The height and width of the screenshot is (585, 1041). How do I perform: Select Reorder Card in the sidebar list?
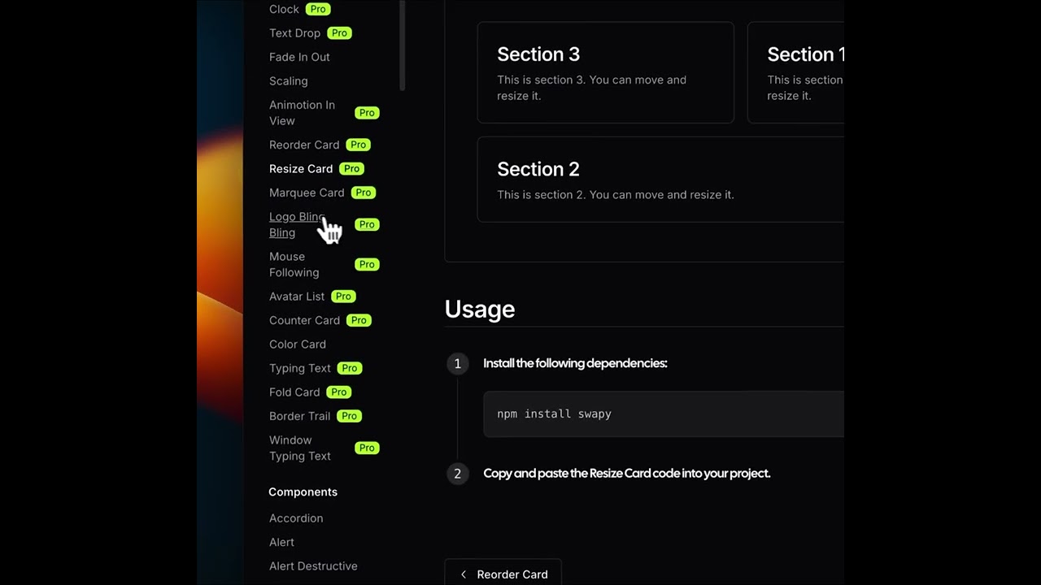point(304,145)
